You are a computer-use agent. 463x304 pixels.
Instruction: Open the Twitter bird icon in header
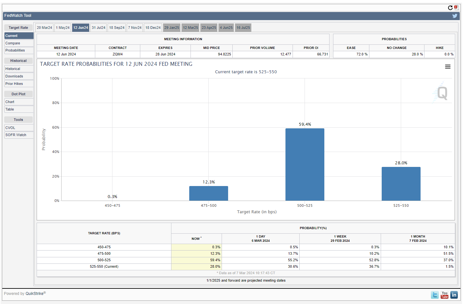455,16
